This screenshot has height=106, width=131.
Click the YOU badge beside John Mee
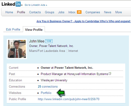pyautogui.click(x=49, y=41)
